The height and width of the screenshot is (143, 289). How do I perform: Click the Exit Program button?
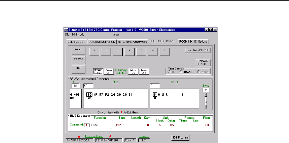[180, 138]
